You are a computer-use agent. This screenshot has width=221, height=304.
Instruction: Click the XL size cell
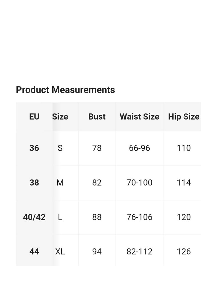coord(60,252)
